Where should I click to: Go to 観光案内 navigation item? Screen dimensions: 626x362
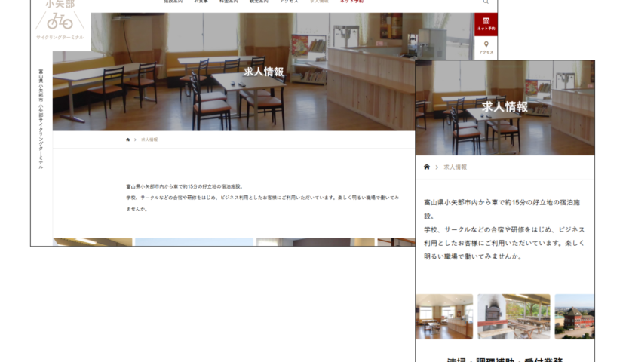[x=259, y=2]
